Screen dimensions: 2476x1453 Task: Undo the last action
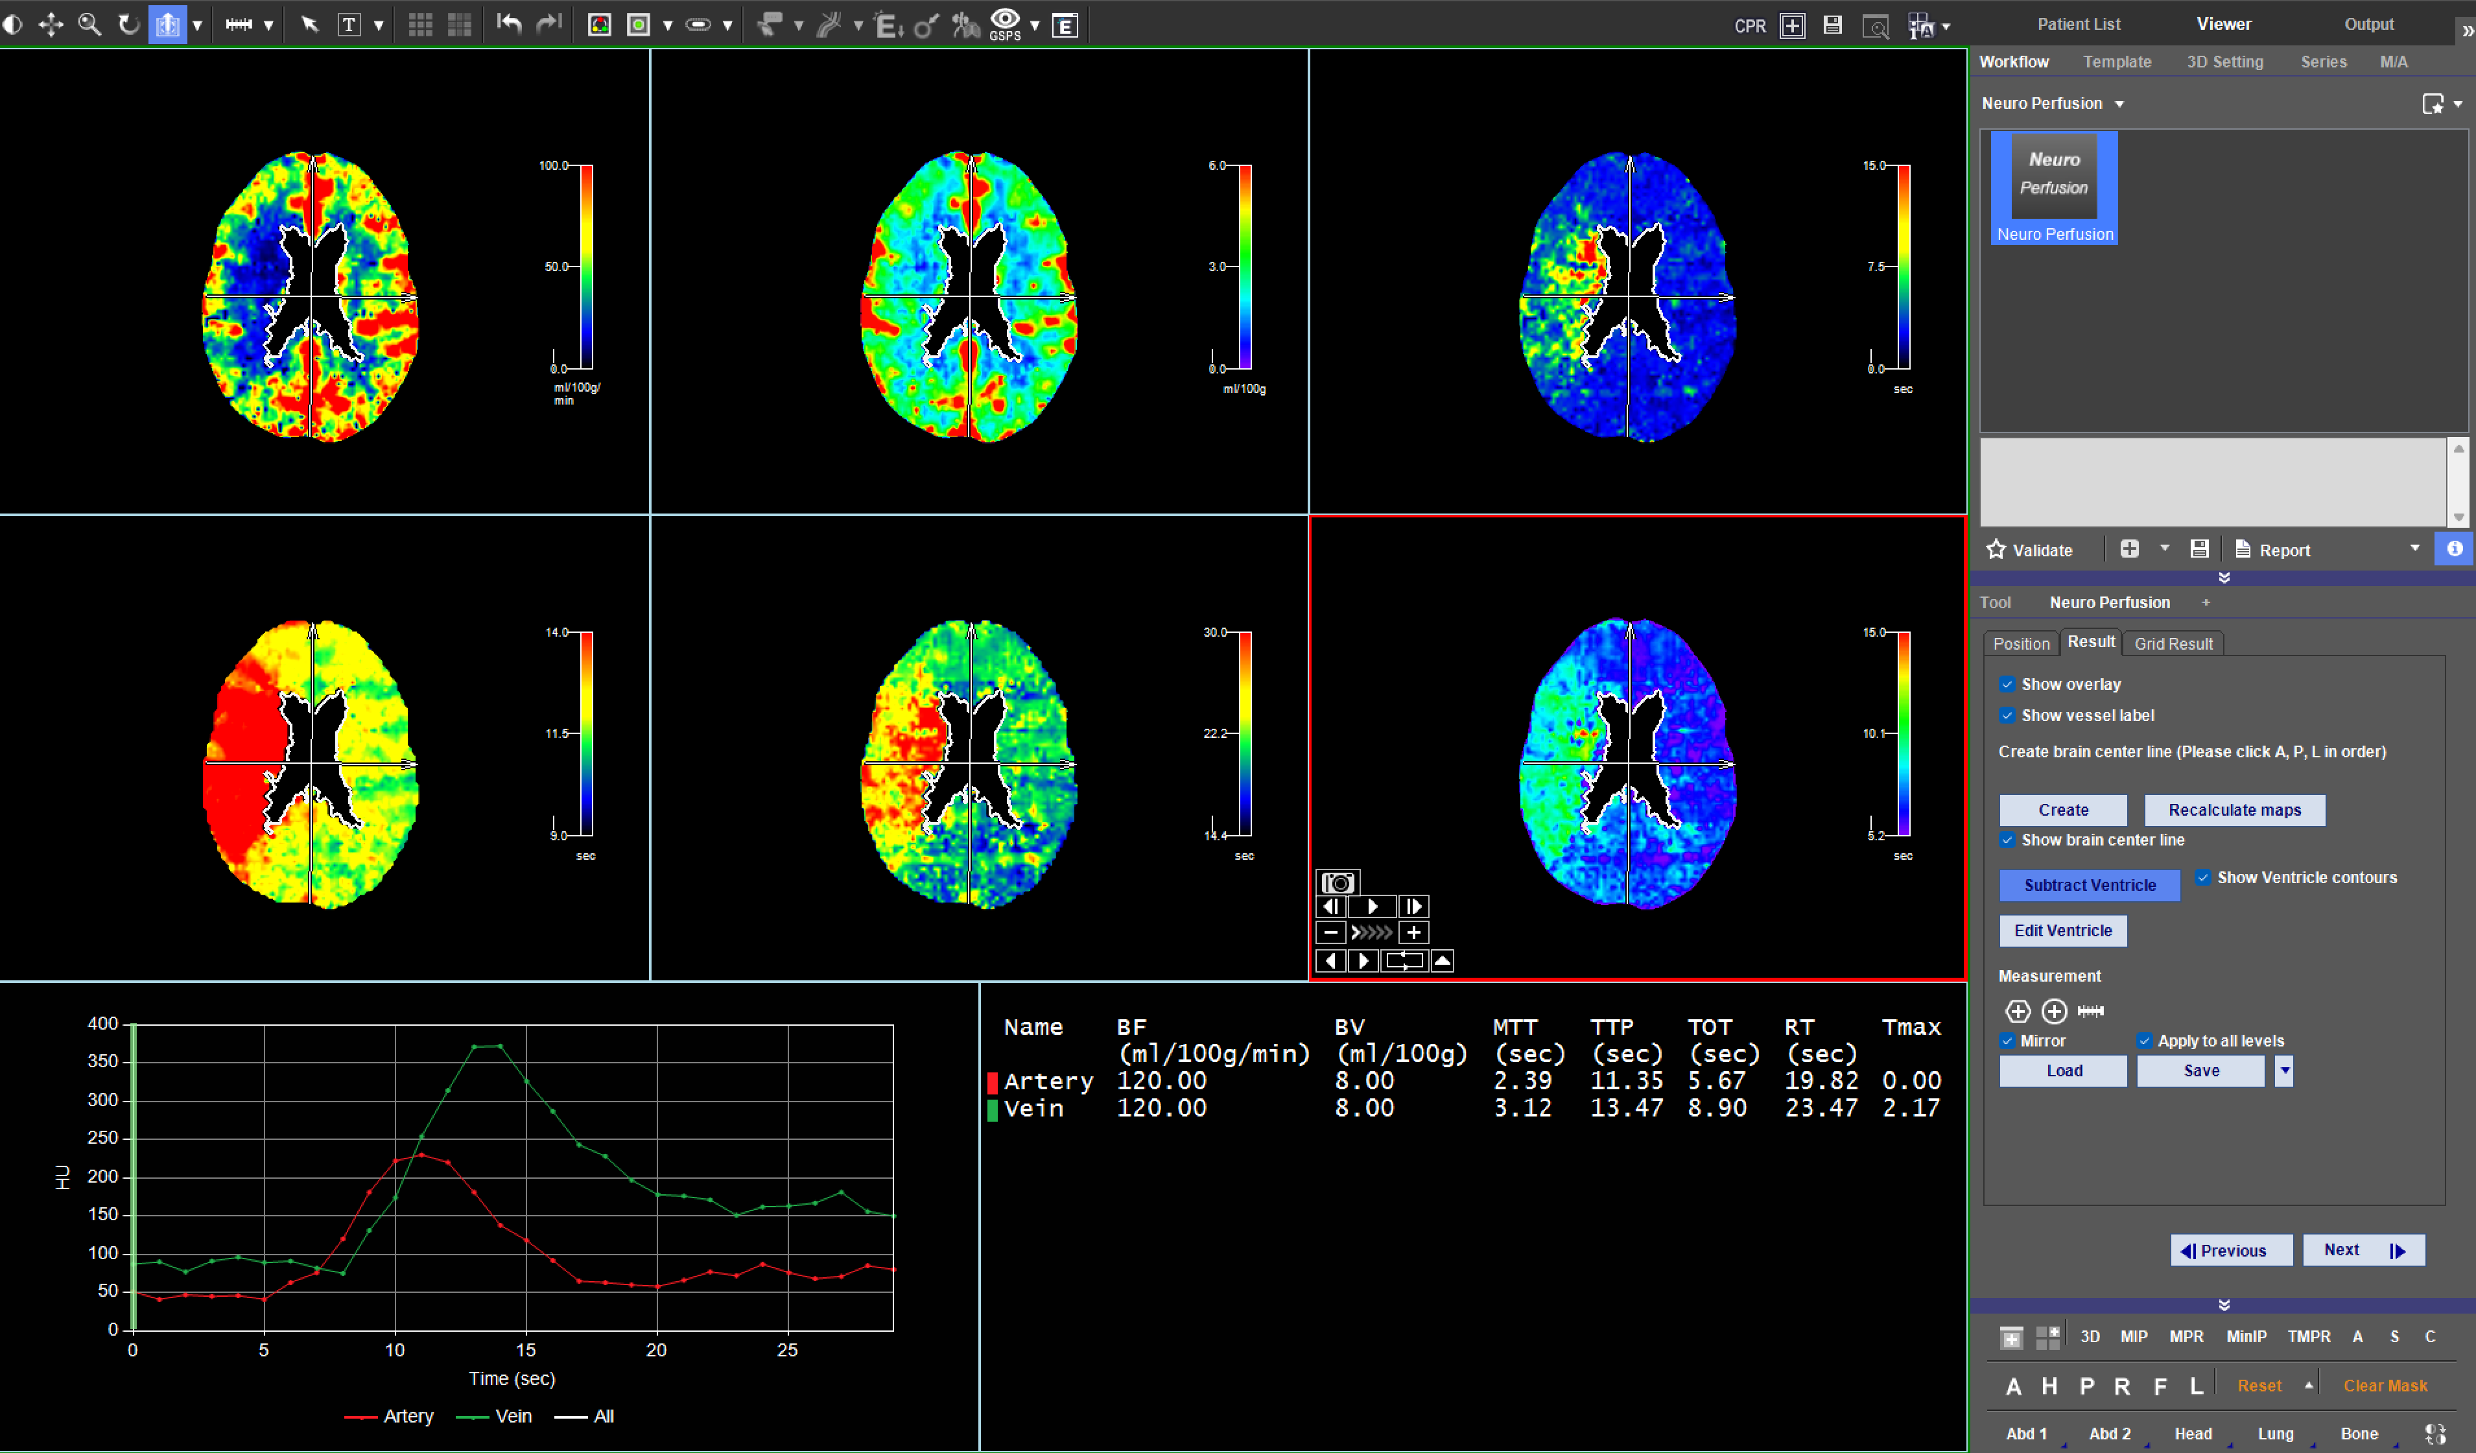[x=508, y=25]
